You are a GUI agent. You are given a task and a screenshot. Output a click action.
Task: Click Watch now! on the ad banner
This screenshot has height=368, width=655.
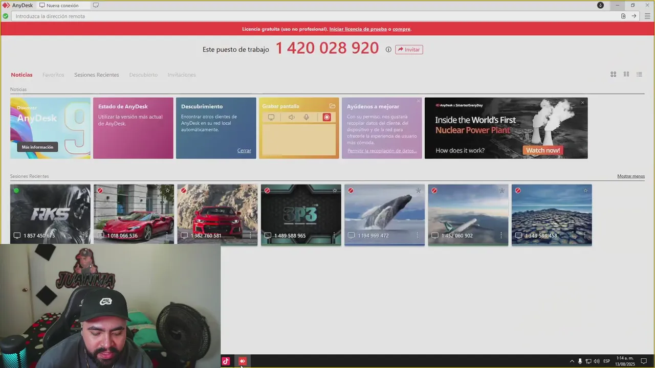[543, 150]
